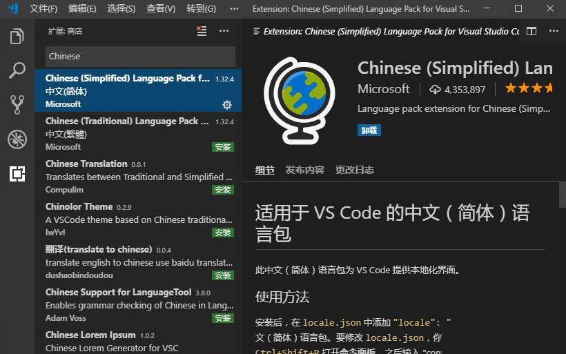Open the Search view in activity bar

click(17, 70)
